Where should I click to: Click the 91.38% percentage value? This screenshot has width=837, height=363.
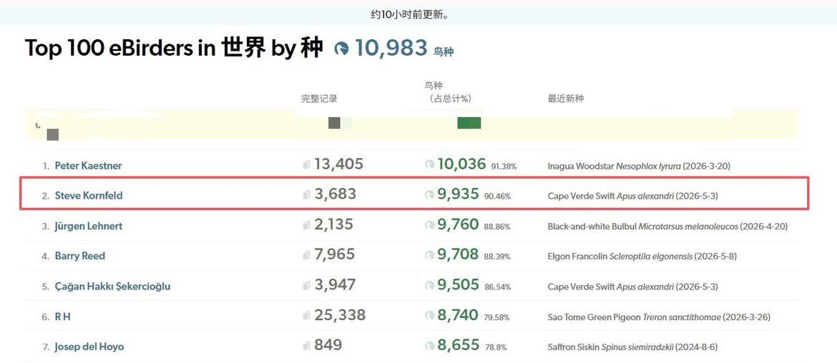504,166
